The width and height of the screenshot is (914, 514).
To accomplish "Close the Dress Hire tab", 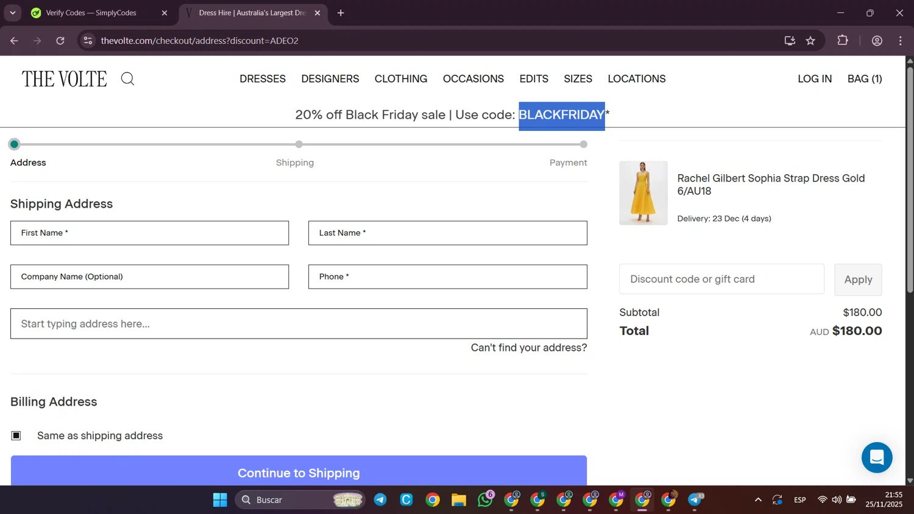I will pos(317,13).
